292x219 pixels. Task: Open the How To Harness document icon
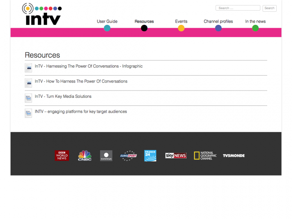[28, 83]
